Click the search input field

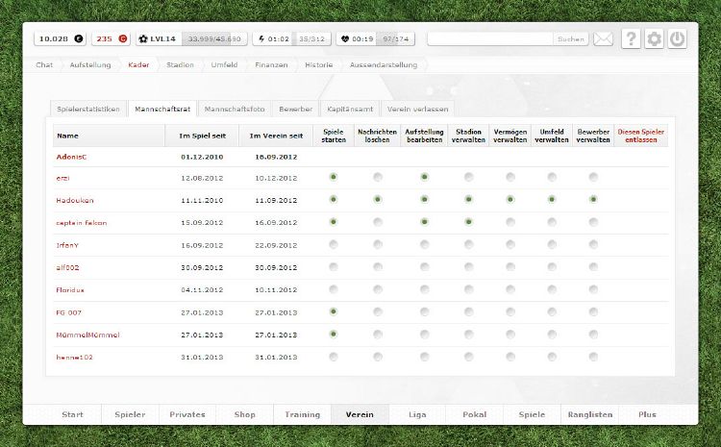point(490,39)
